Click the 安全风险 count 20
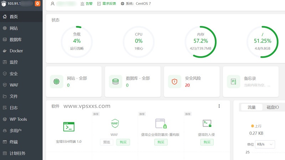Screen dimensions: 285x160 coord(187,85)
